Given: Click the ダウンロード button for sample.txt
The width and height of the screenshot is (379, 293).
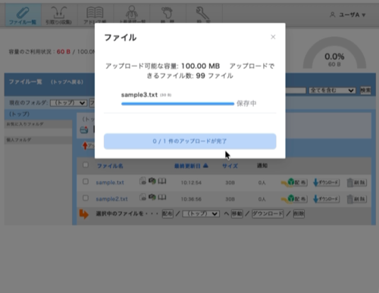Looking at the screenshot, I should tap(326, 182).
